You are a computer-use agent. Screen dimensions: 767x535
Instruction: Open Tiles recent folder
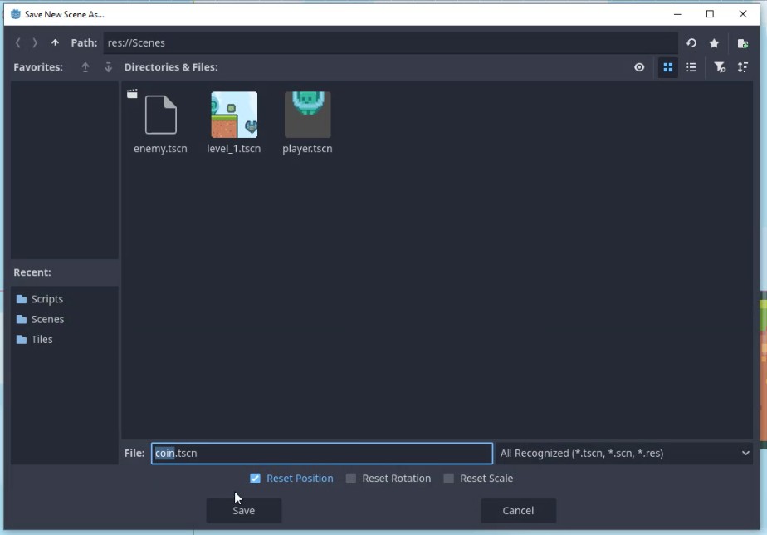pyautogui.click(x=34, y=339)
